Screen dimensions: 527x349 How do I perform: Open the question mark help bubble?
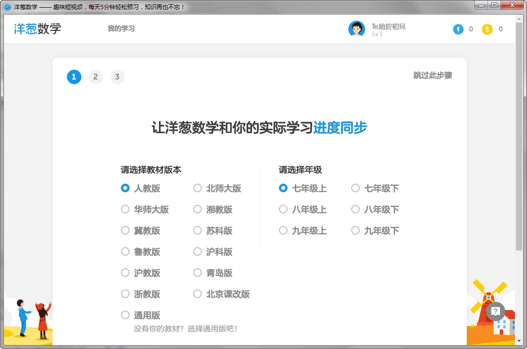point(495,312)
